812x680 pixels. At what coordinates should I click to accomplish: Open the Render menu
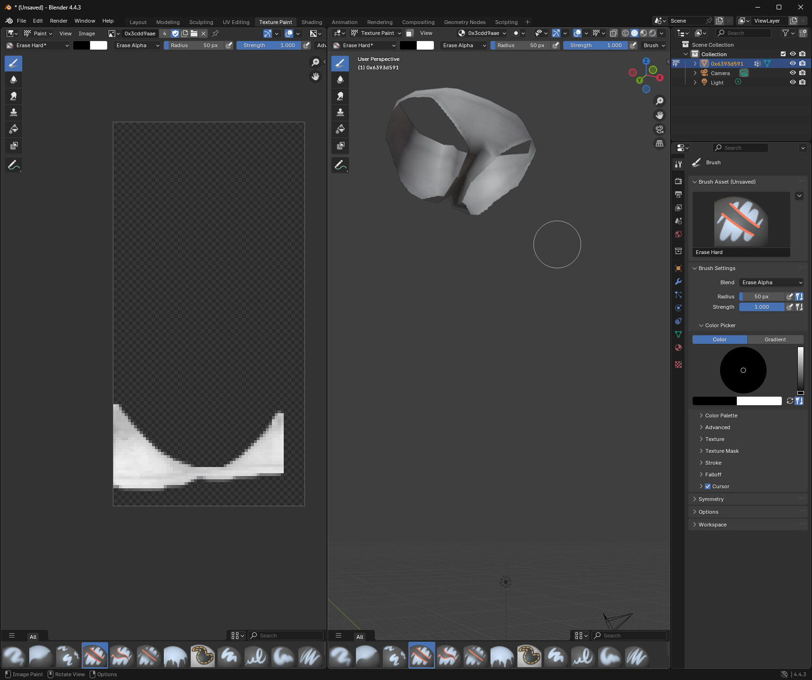59,21
